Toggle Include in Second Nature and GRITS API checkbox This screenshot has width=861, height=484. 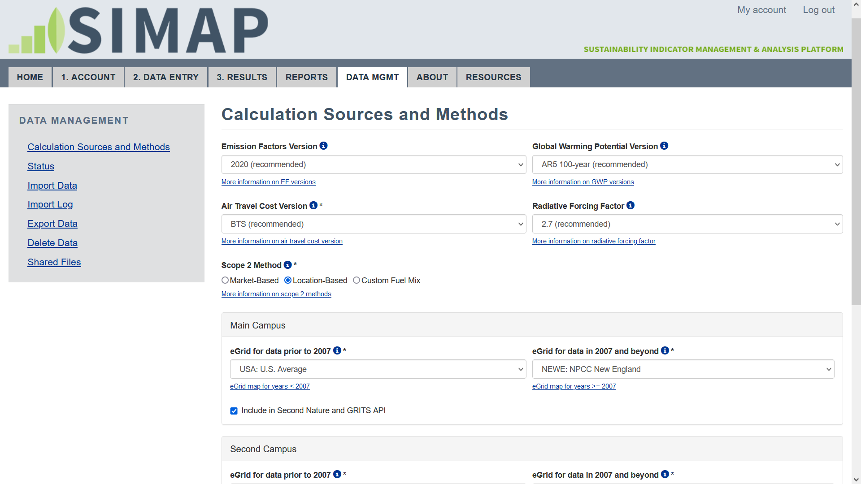click(x=234, y=411)
